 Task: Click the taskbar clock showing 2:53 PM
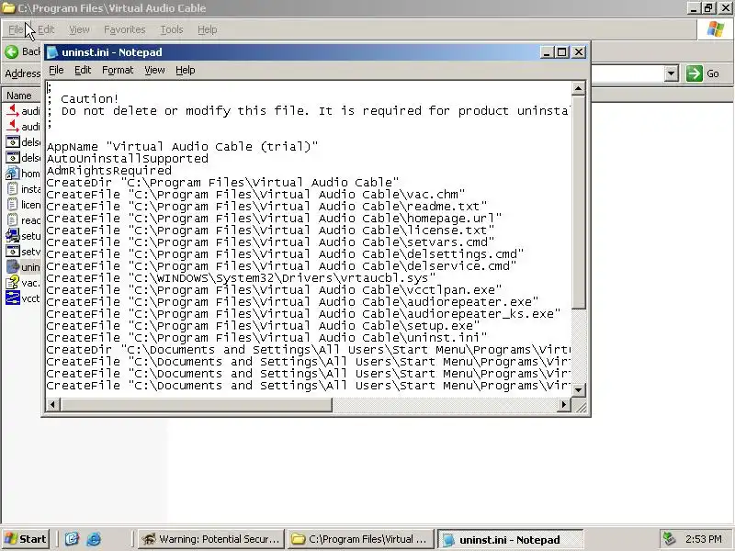pos(704,539)
